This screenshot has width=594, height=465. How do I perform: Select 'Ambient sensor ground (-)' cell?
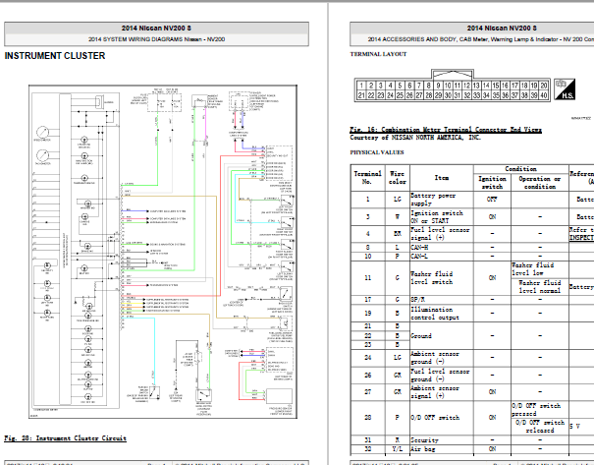click(x=442, y=357)
